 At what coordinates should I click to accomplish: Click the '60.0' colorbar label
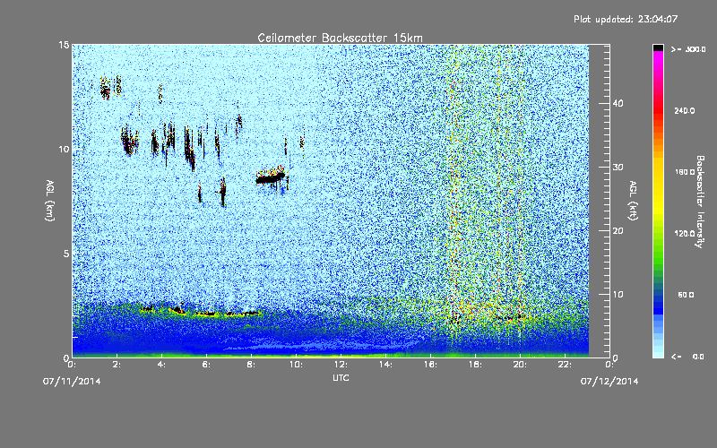click(686, 295)
